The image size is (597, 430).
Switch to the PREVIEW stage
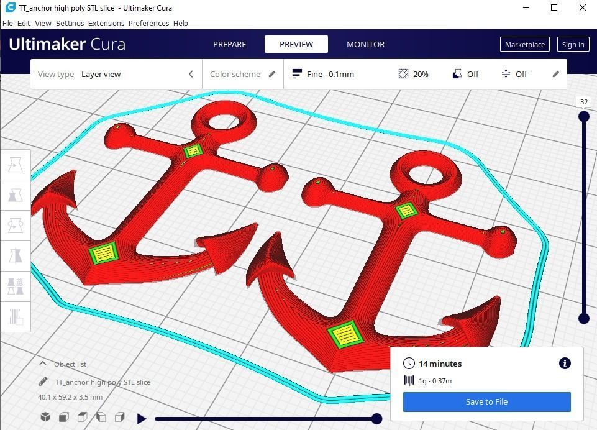pos(296,44)
